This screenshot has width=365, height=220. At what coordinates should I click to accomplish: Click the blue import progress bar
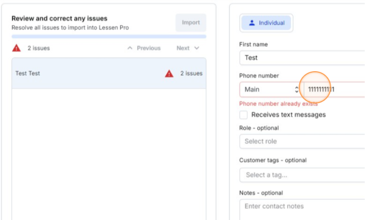click(109, 37)
